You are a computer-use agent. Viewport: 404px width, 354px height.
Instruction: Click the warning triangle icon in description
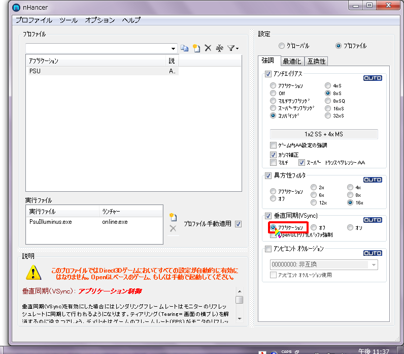(x=33, y=273)
